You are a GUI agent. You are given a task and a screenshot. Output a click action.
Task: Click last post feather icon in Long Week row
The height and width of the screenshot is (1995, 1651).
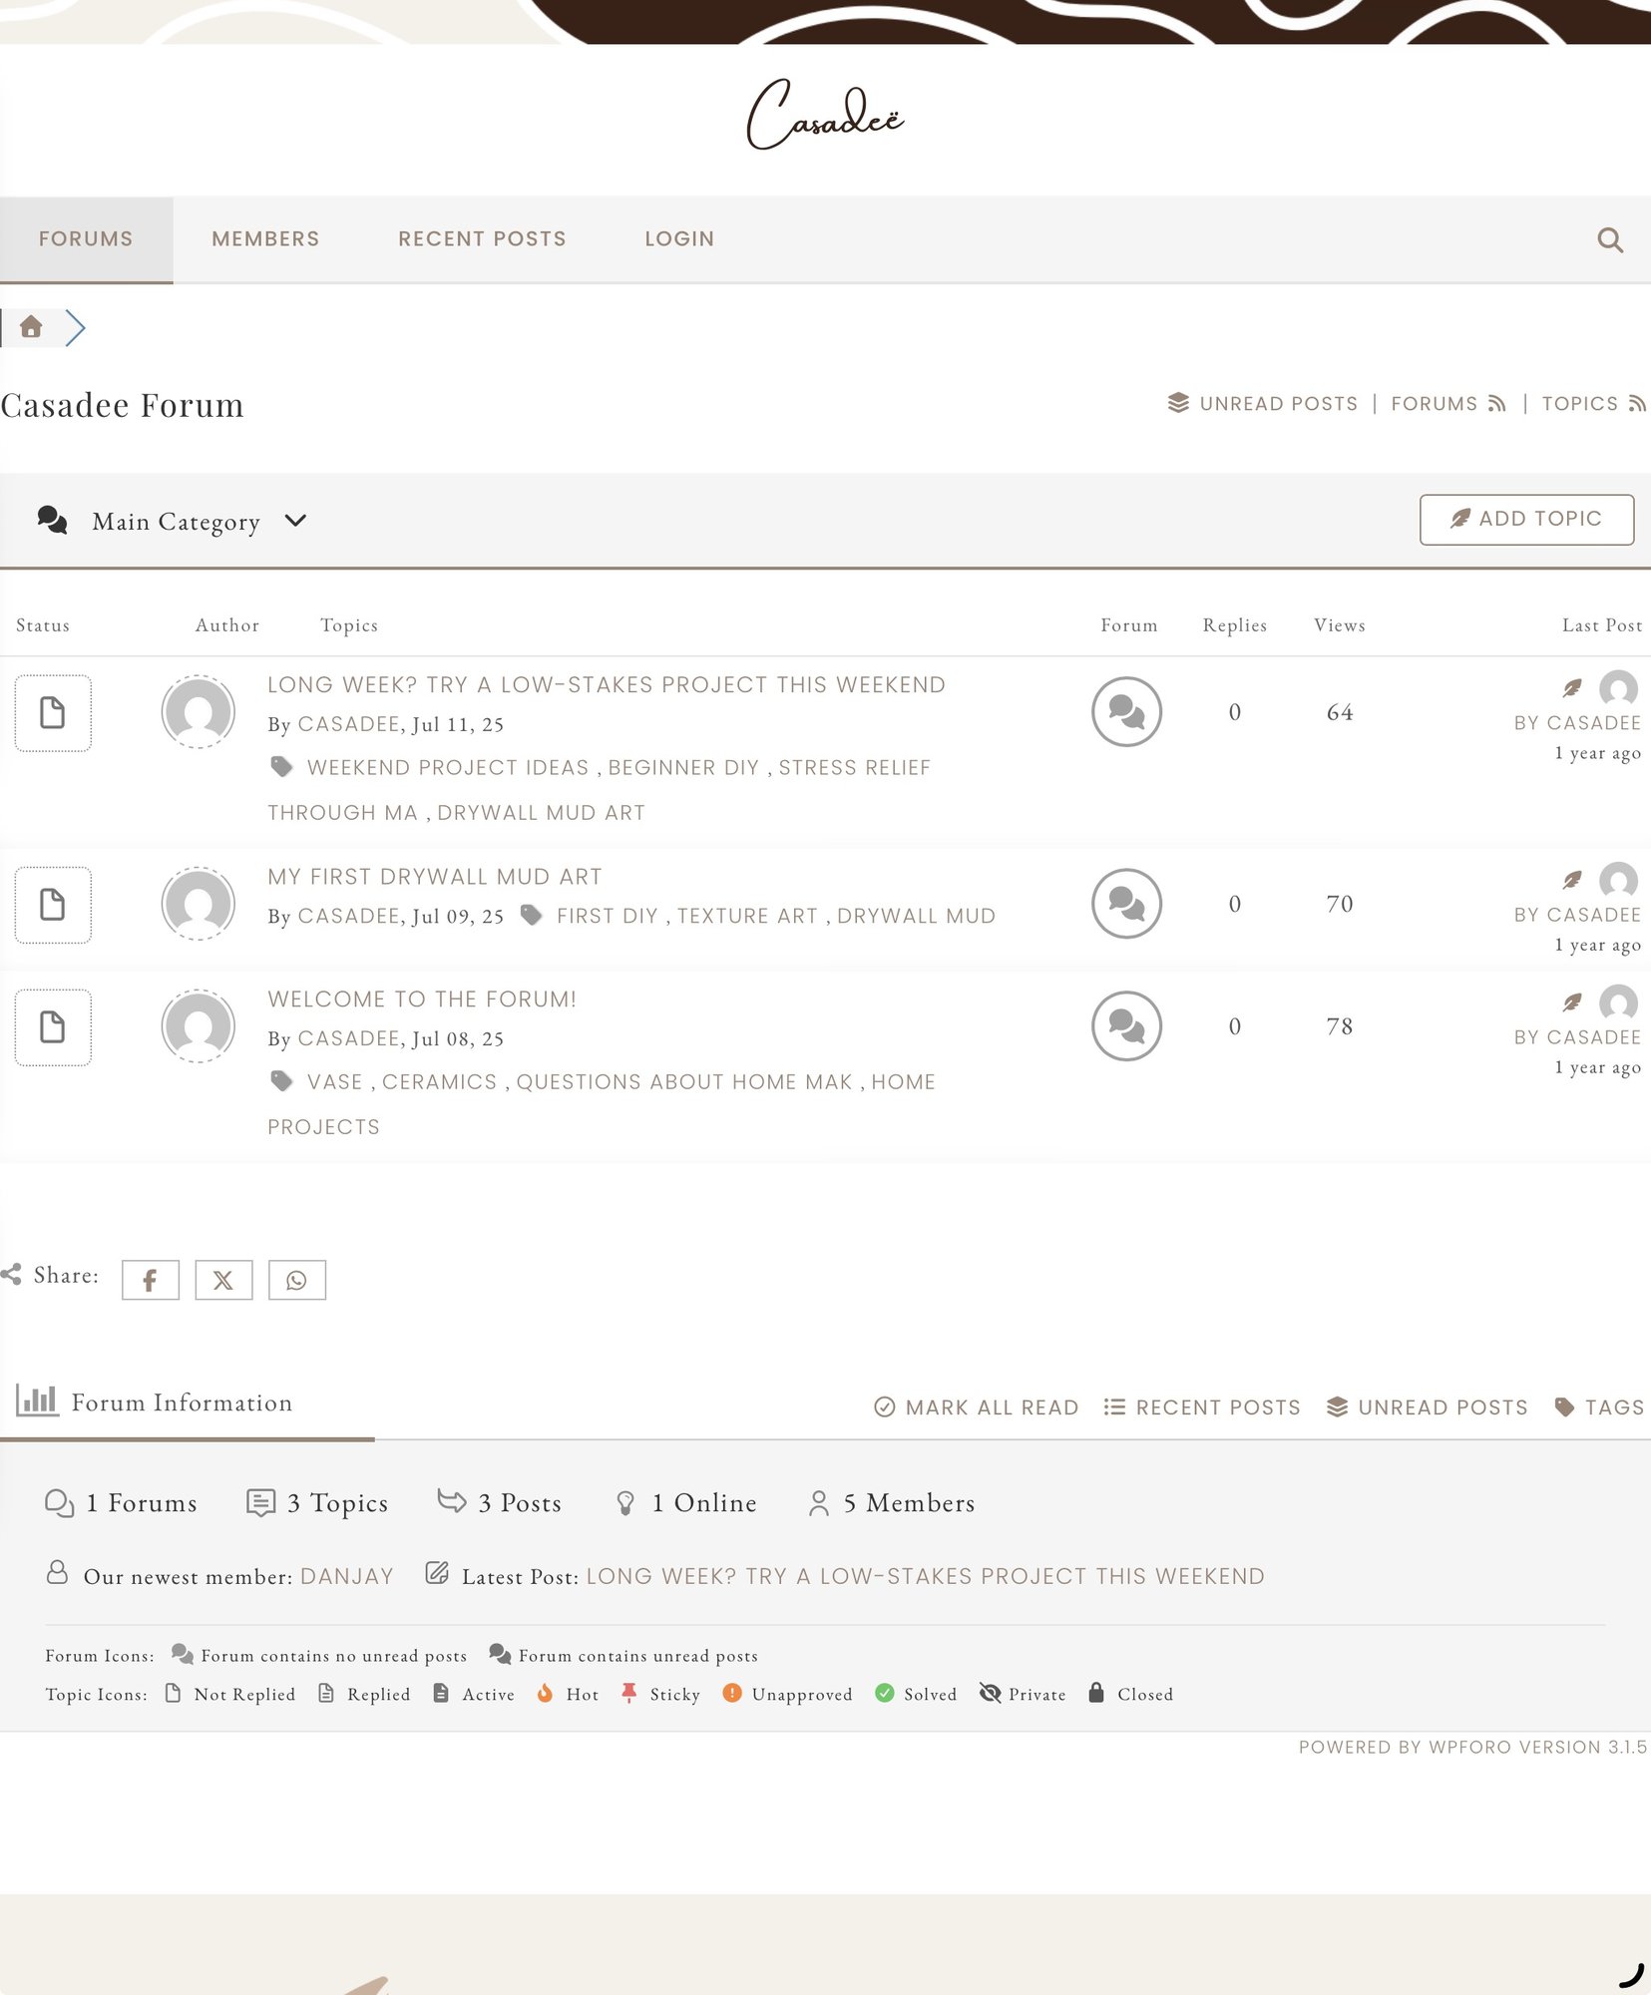(1572, 687)
